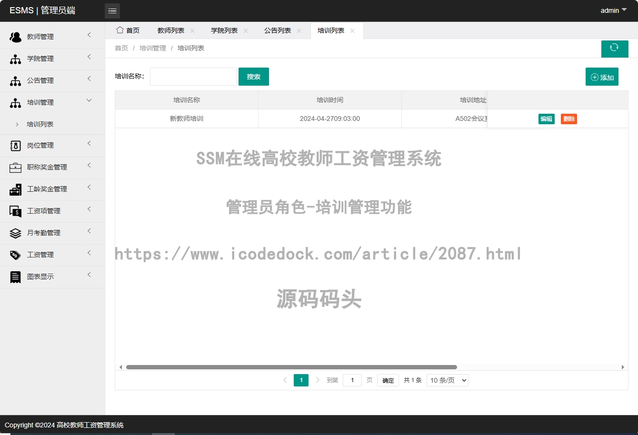Viewport: 638px width, 435px height.
Task: Collapse the 培训管理 menu chevron
Action: pos(89,100)
